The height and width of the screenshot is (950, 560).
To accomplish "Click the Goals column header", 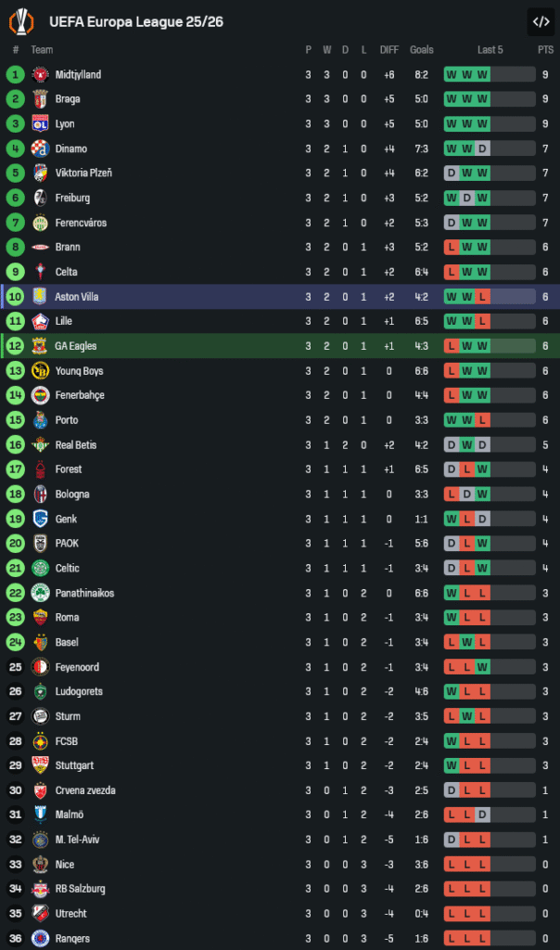I will [x=422, y=50].
